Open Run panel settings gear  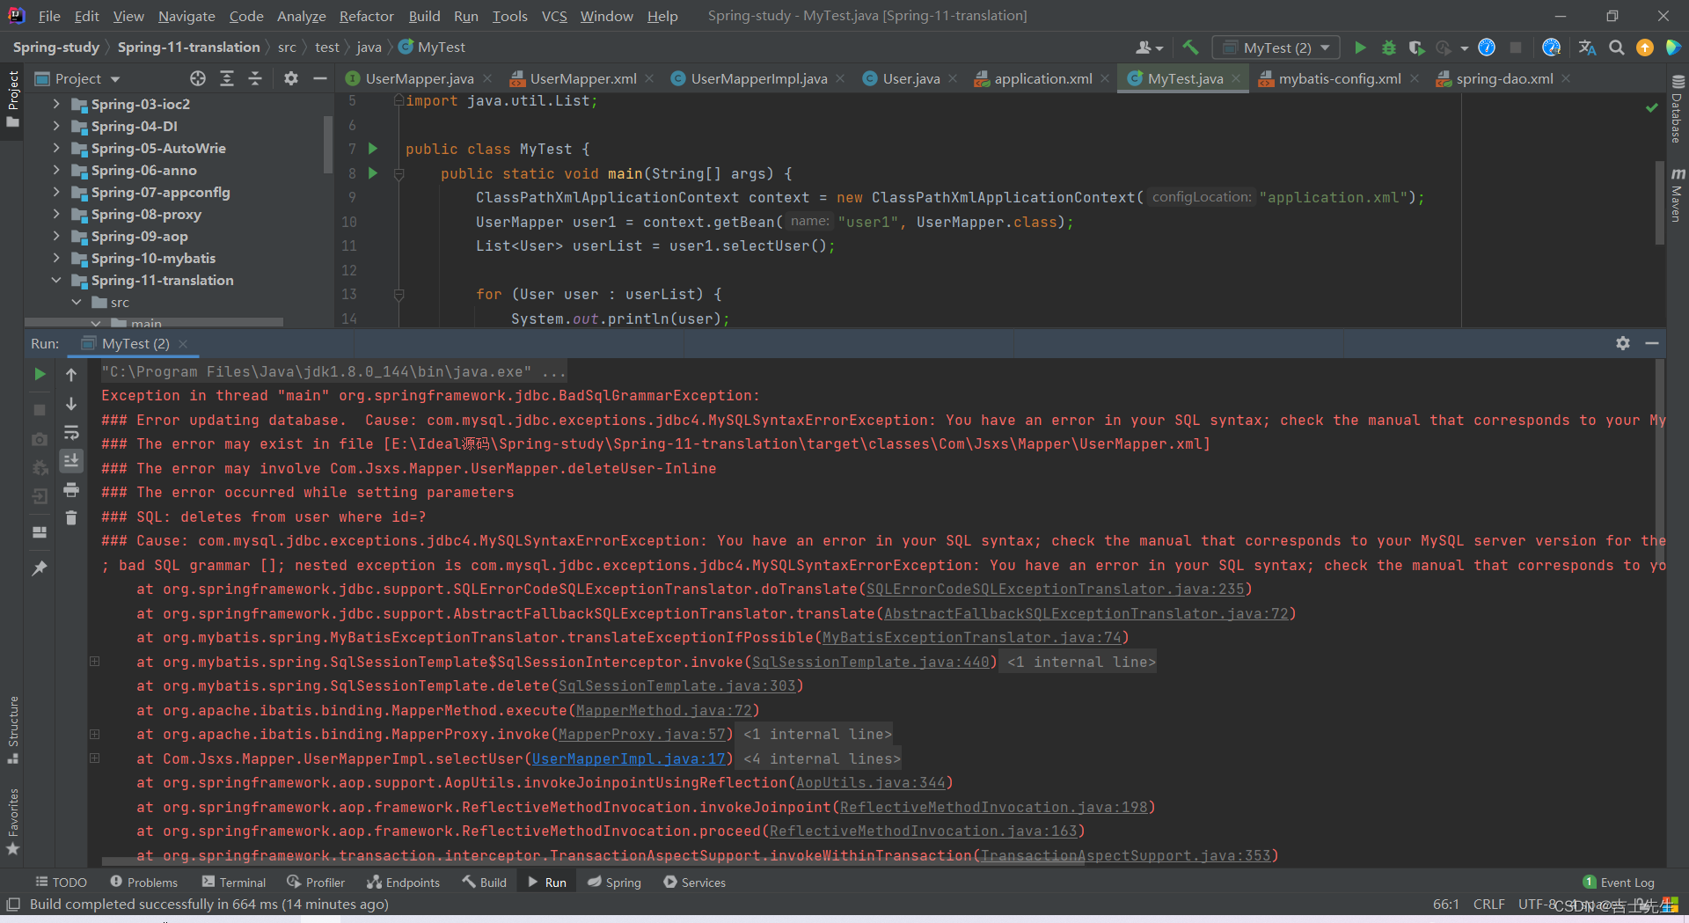[x=1623, y=343]
